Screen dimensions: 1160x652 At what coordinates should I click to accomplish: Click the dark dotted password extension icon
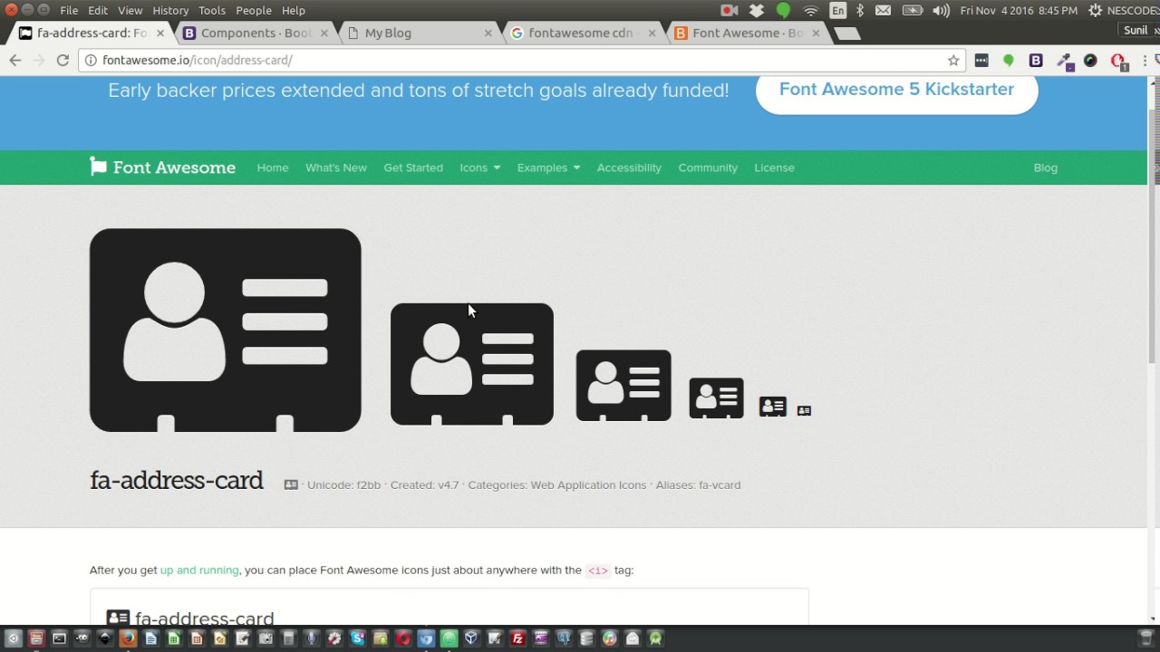pos(981,61)
